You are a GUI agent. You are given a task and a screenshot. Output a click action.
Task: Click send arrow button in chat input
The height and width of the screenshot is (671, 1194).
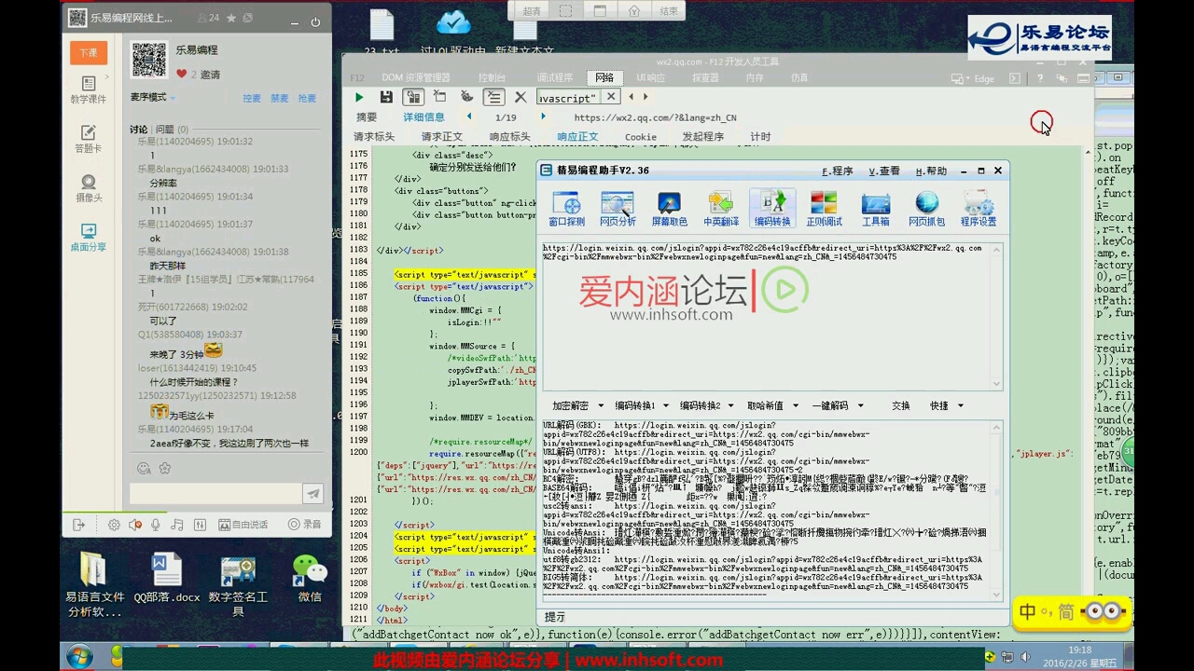point(313,494)
